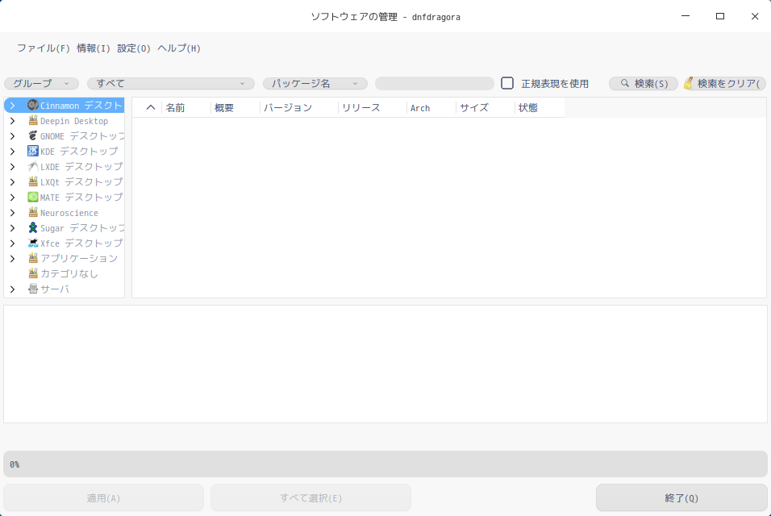
Task: Select the Cinnamon デスクトップ group label
Action: (x=81, y=105)
